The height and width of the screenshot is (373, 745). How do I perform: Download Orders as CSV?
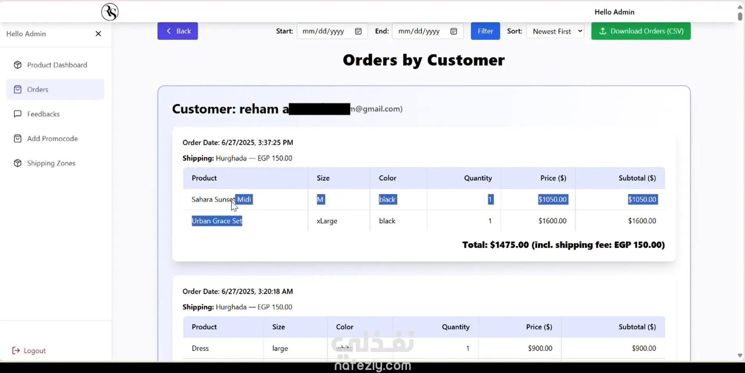coord(641,31)
